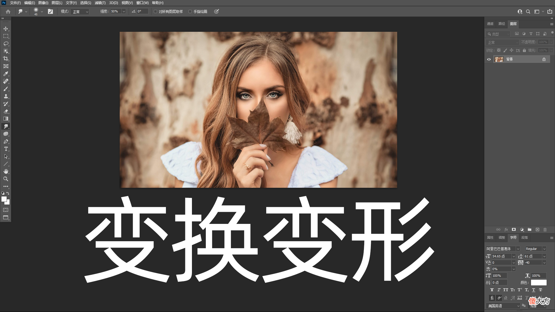Screen dimensions: 555x312
Task: Click the text 颜色 white swatch
Action: [x=539, y=283]
